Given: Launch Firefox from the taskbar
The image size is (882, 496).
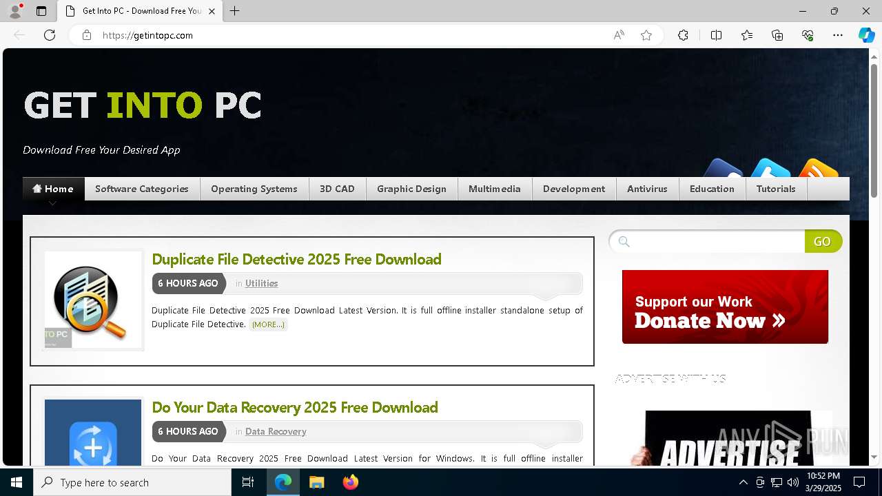Looking at the screenshot, I should 350,482.
